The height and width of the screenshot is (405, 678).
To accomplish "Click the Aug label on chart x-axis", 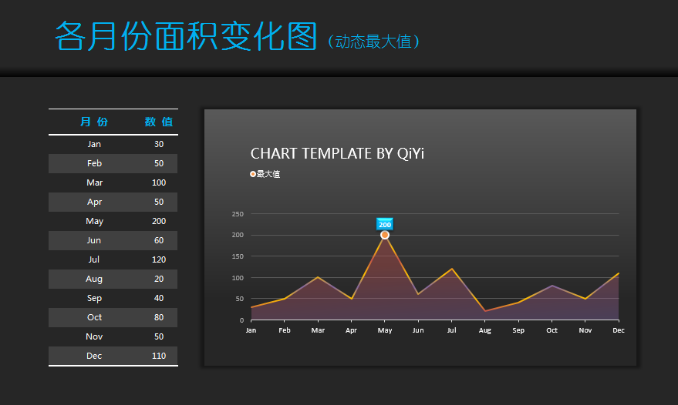I will click(x=484, y=331).
